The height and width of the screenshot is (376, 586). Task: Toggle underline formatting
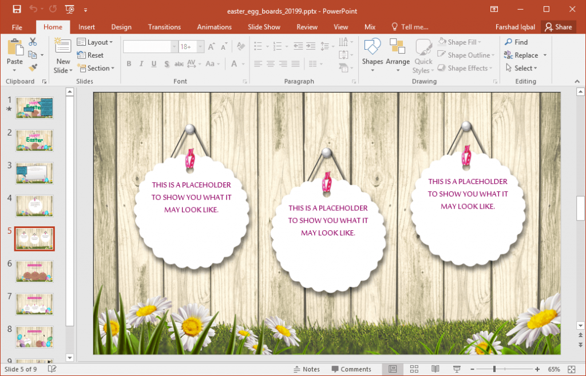[x=153, y=63]
